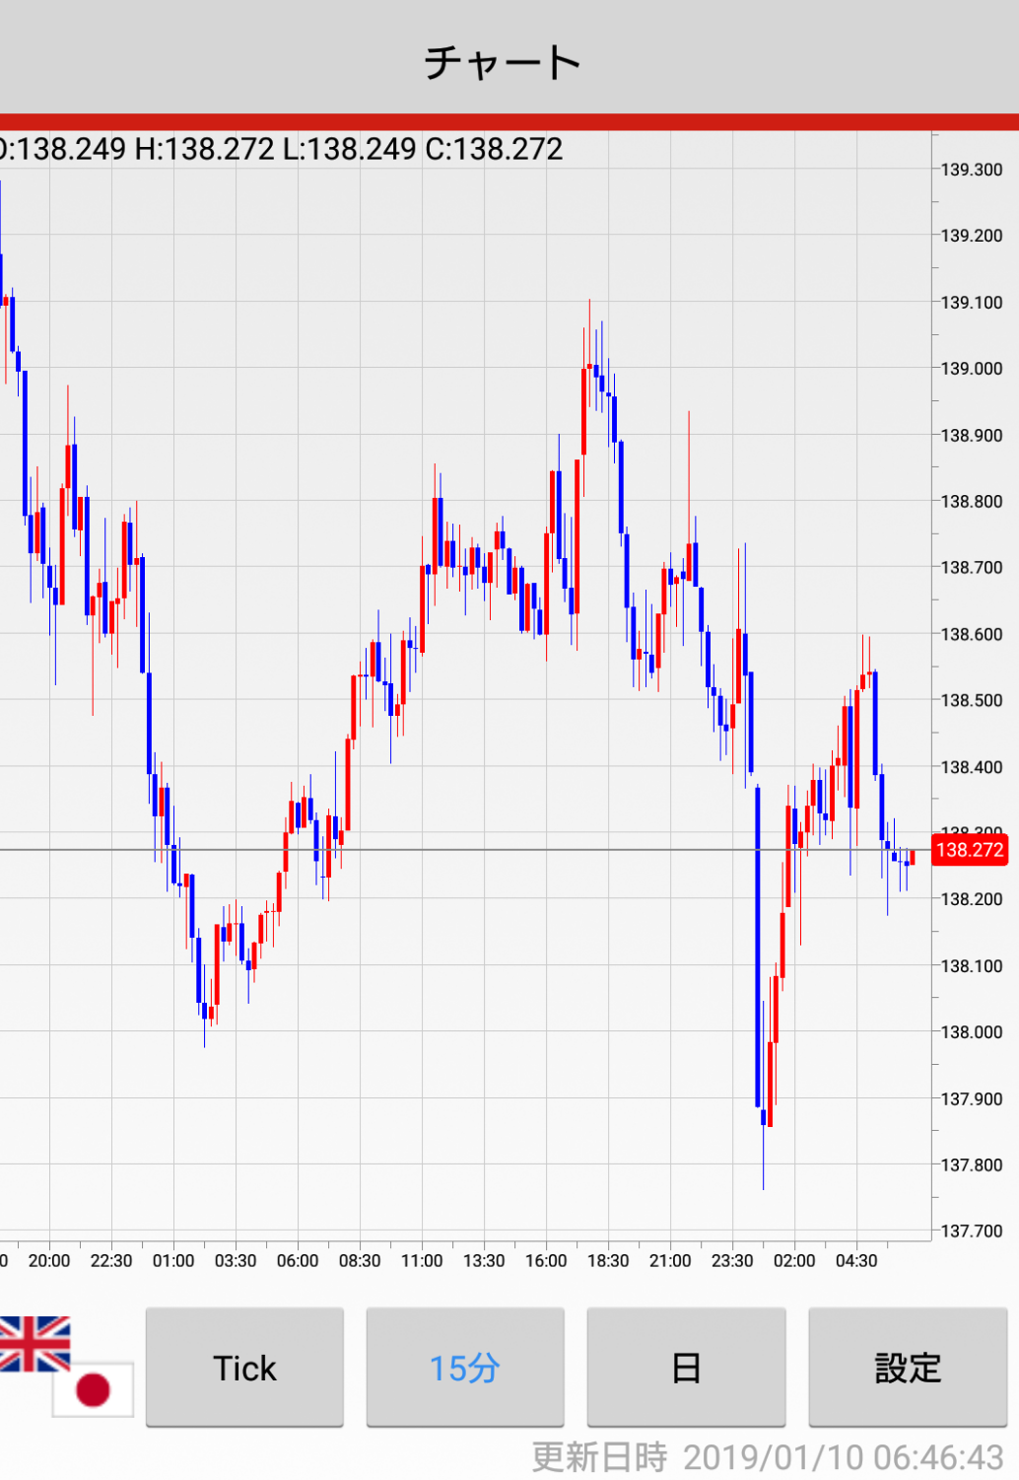
Task: Tap the 11:00 time axis label
Action: (422, 1260)
